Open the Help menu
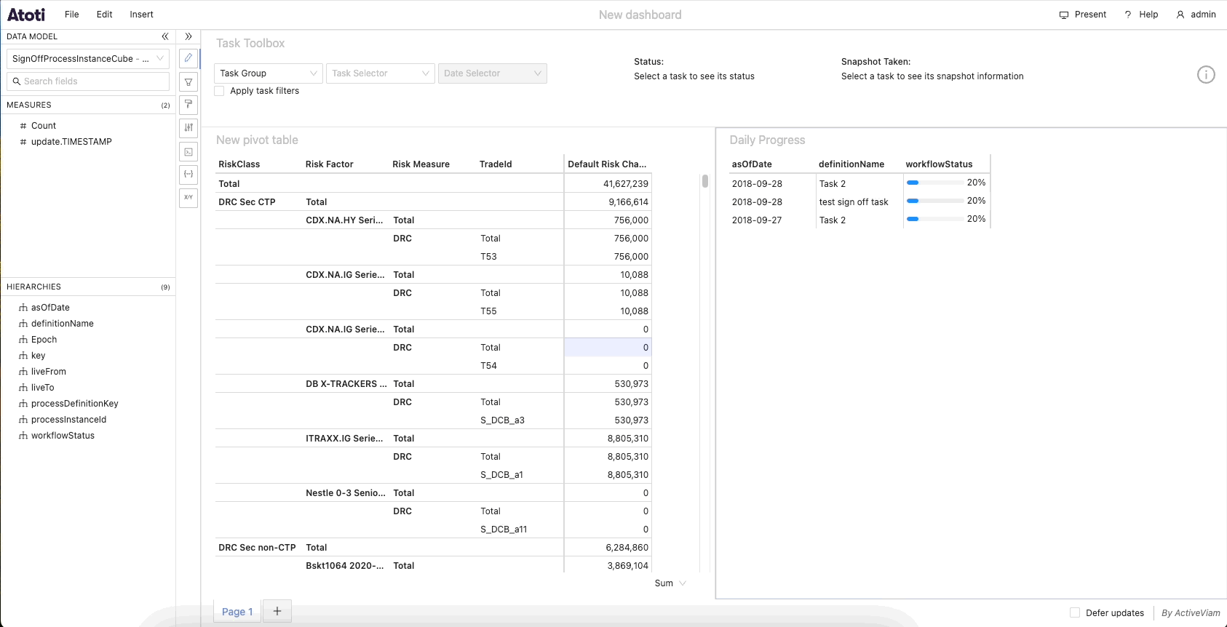The image size is (1227, 627). pyautogui.click(x=1141, y=15)
